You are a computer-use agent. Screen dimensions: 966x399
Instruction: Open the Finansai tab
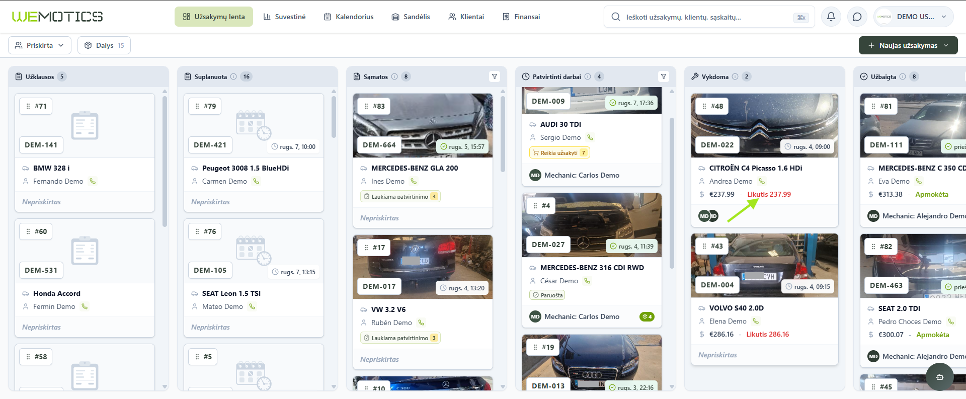point(521,17)
